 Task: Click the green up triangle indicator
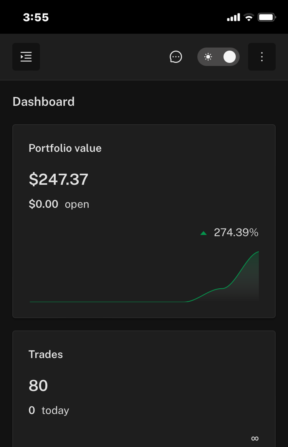click(x=204, y=233)
